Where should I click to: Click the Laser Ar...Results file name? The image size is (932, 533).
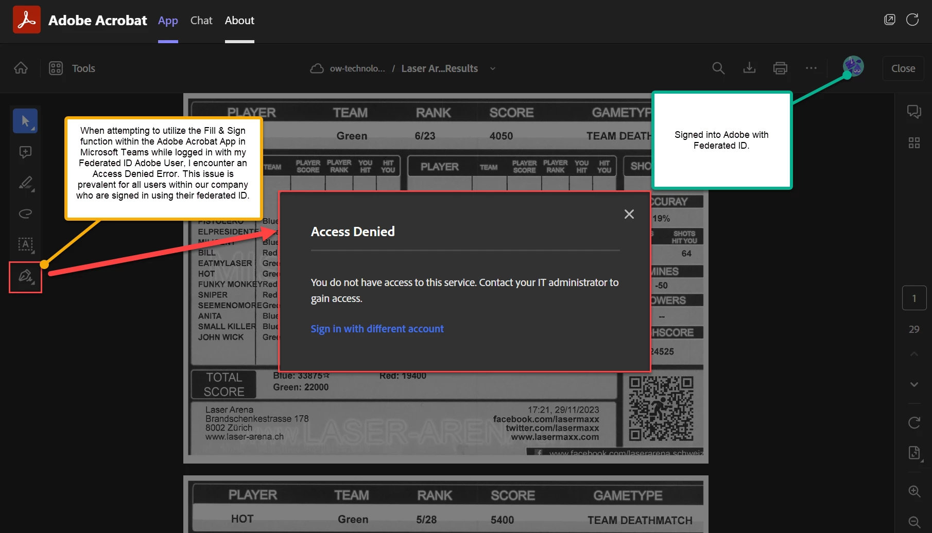[x=440, y=68]
